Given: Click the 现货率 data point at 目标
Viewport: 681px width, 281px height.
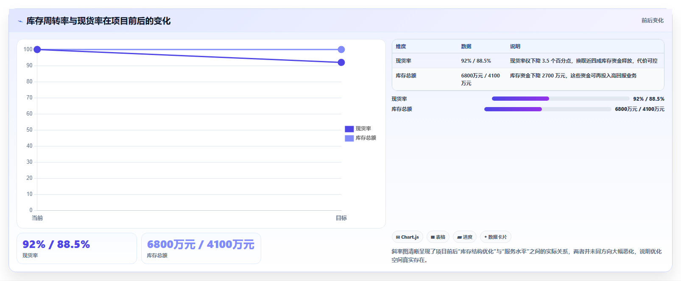Looking at the screenshot, I should pos(341,62).
